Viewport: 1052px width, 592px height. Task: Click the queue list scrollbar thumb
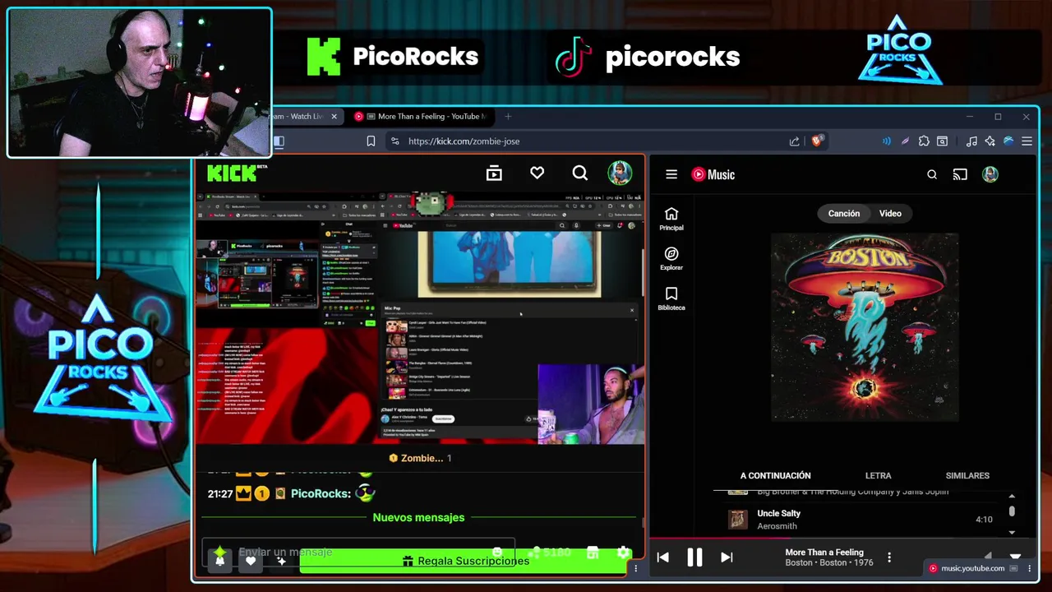tap(1012, 511)
